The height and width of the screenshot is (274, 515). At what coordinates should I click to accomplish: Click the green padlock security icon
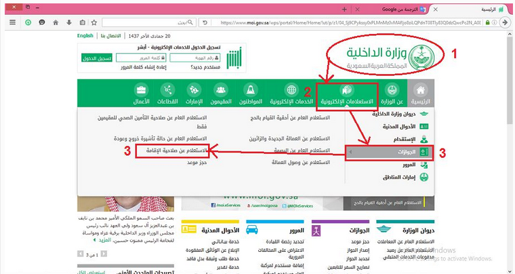(487, 22)
